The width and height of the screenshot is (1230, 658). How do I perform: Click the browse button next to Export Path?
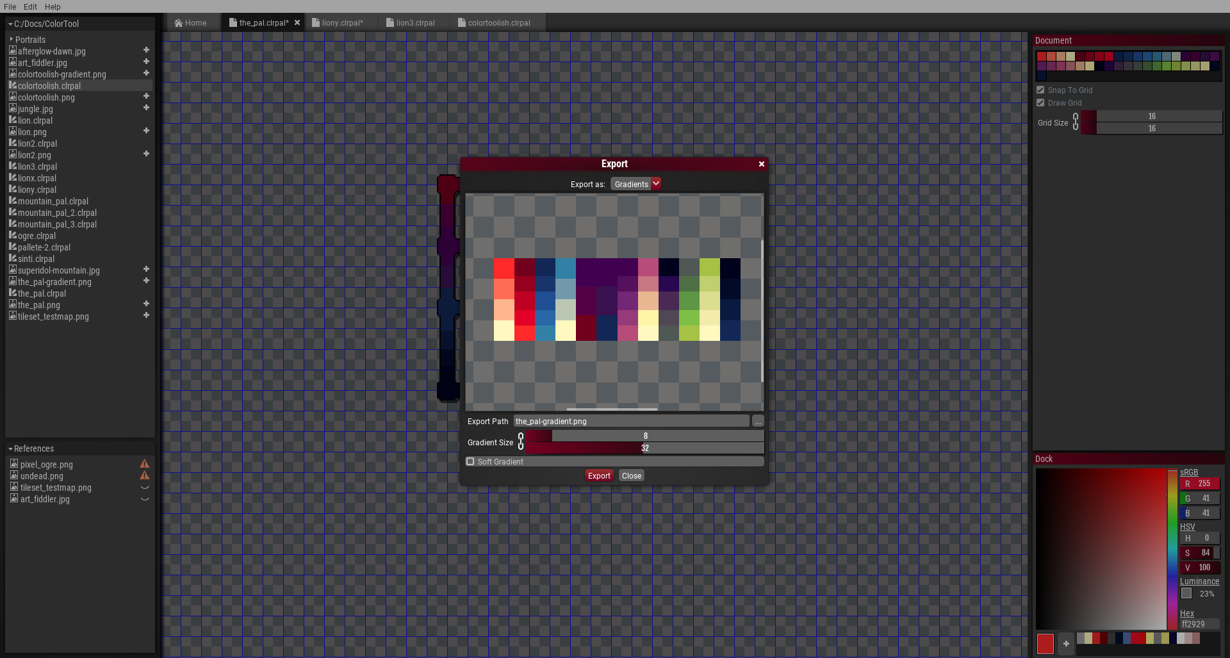pyautogui.click(x=758, y=421)
